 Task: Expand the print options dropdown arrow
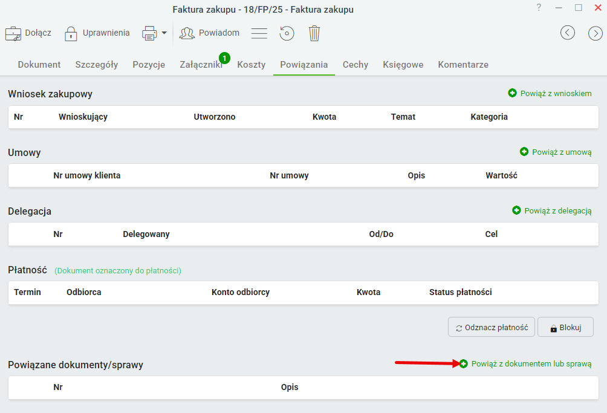(x=164, y=33)
